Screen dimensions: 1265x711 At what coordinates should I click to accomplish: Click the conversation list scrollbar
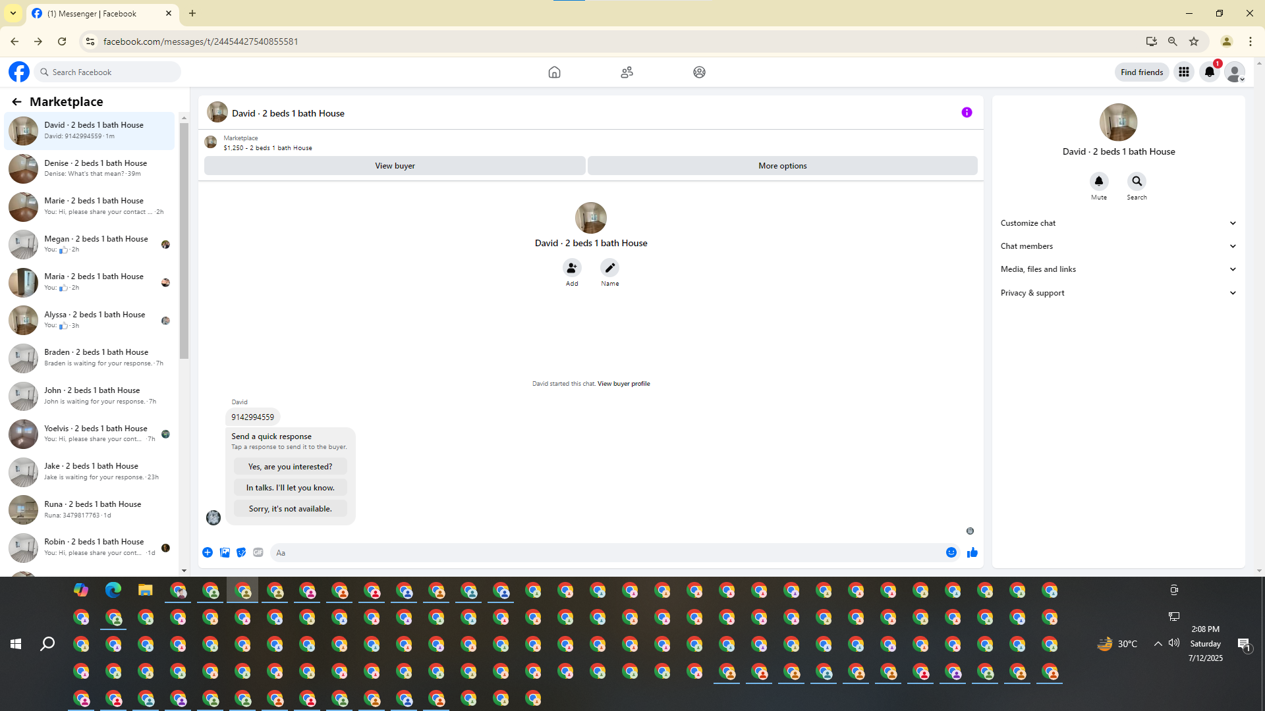(184, 240)
